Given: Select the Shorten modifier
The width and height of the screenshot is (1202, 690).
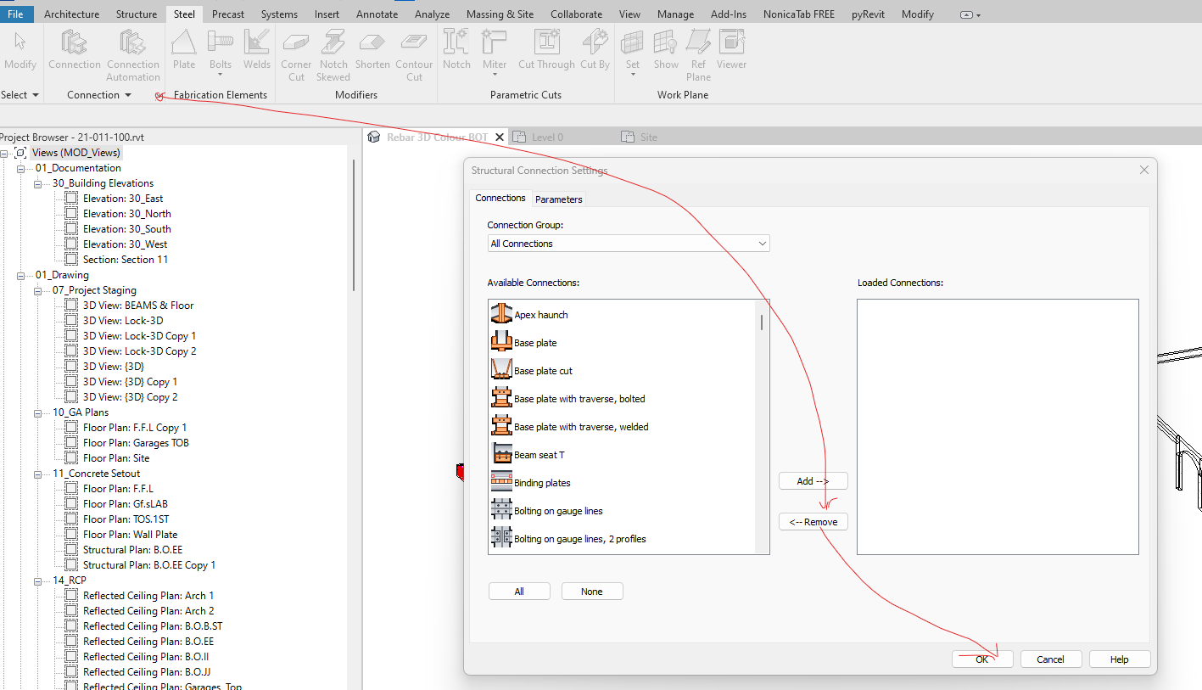Looking at the screenshot, I should [372, 49].
